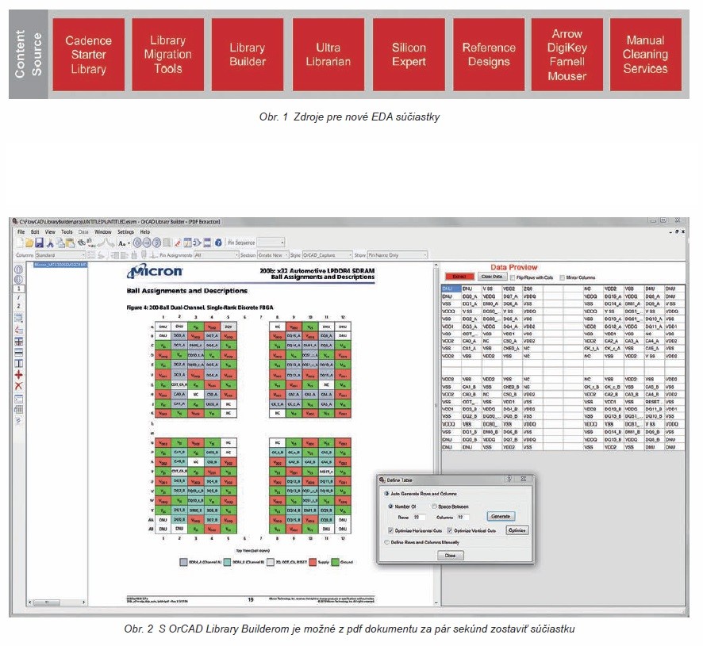
Task: Open the Window menu
Action: coord(102,231)
